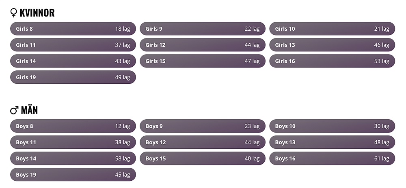The width and height of the screenshot is (406, 188).
Task: Open Boys 10 with 30 teams
Action: tap(332, 126)
